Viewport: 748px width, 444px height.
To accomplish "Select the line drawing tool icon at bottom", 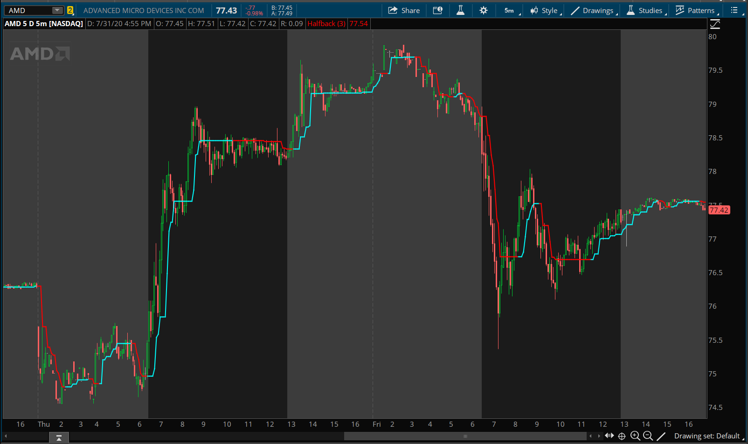I will click(x=661, y=436).
